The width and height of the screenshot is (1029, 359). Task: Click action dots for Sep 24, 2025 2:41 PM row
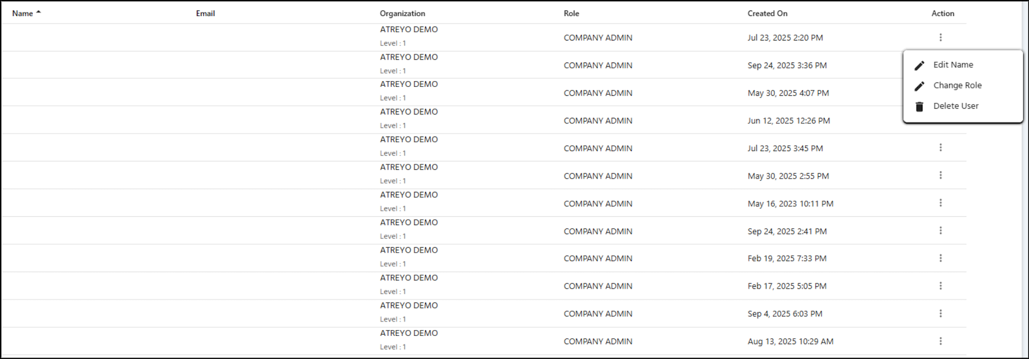pos(940,231)
